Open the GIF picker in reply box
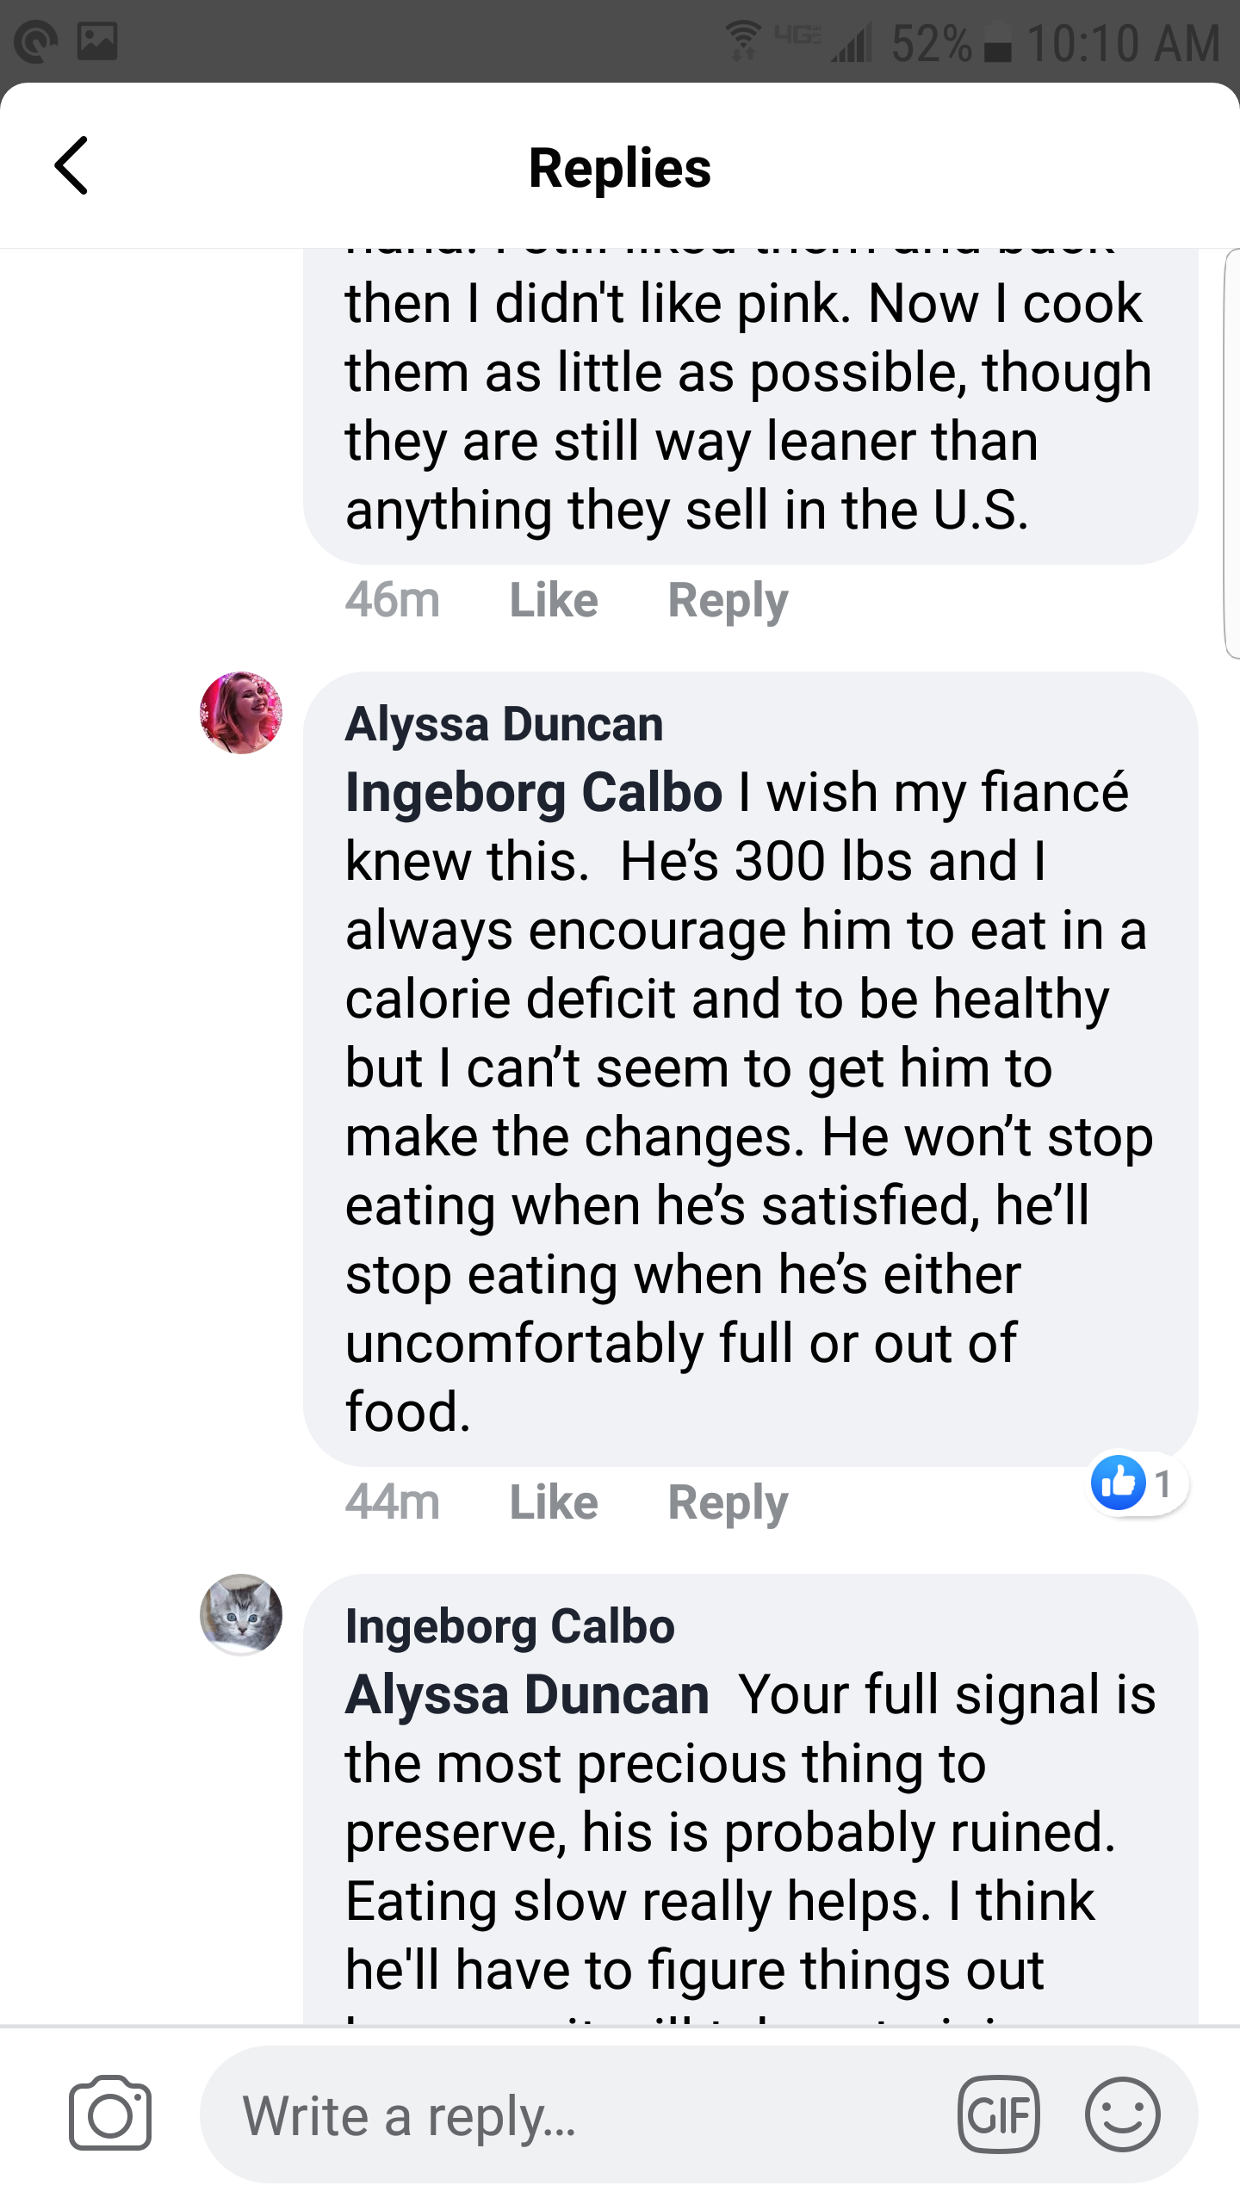1240x2204 pixels. pos(999,2114)
